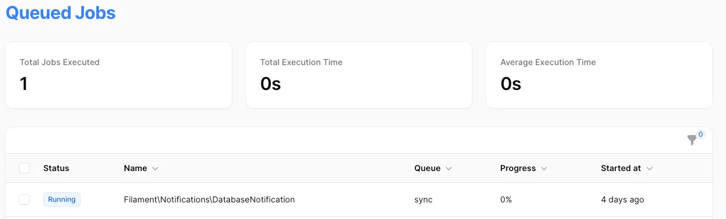Image resolution: width=726 pixels, height=219 pixels.
Task: Open the Filament\Notifications\DatabaseNotification job entry
Action: [x=209, y=199]
